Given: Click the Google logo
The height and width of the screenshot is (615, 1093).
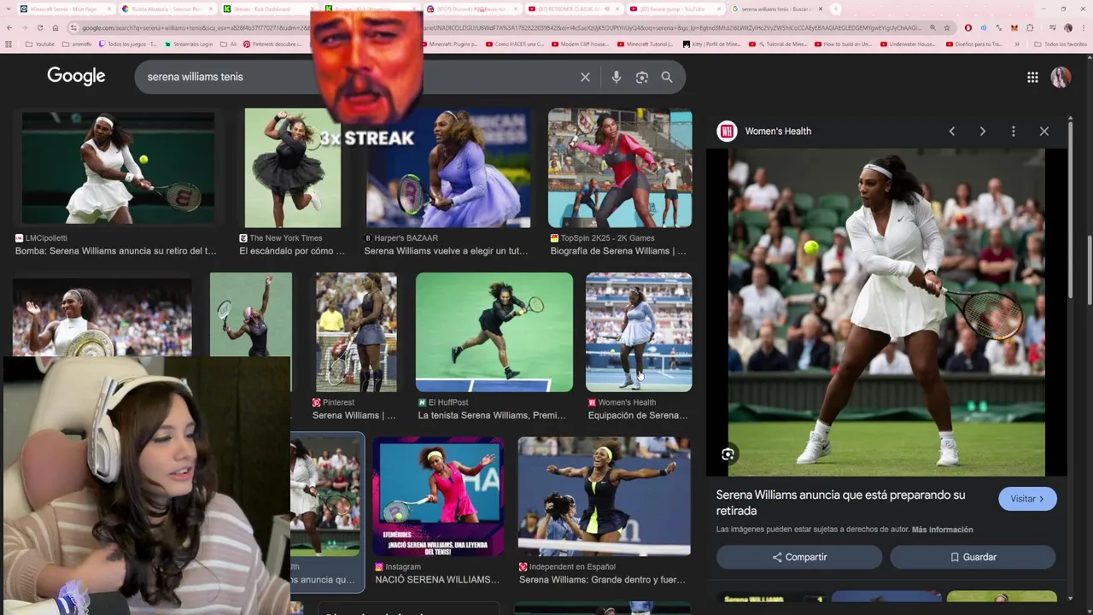Looking at the screenshot, I should [76, 76].
